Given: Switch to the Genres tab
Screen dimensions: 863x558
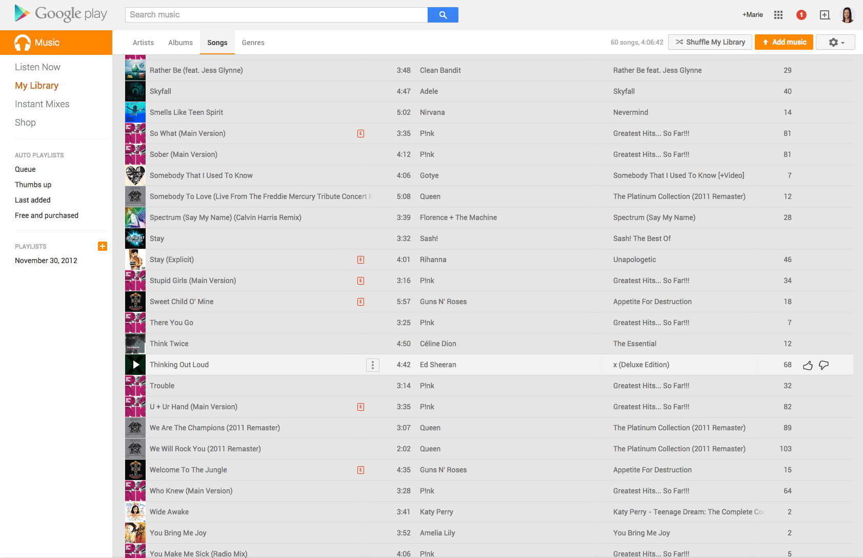Looking at the screenshot, I should pyautogui.click(x=253, y=43).
